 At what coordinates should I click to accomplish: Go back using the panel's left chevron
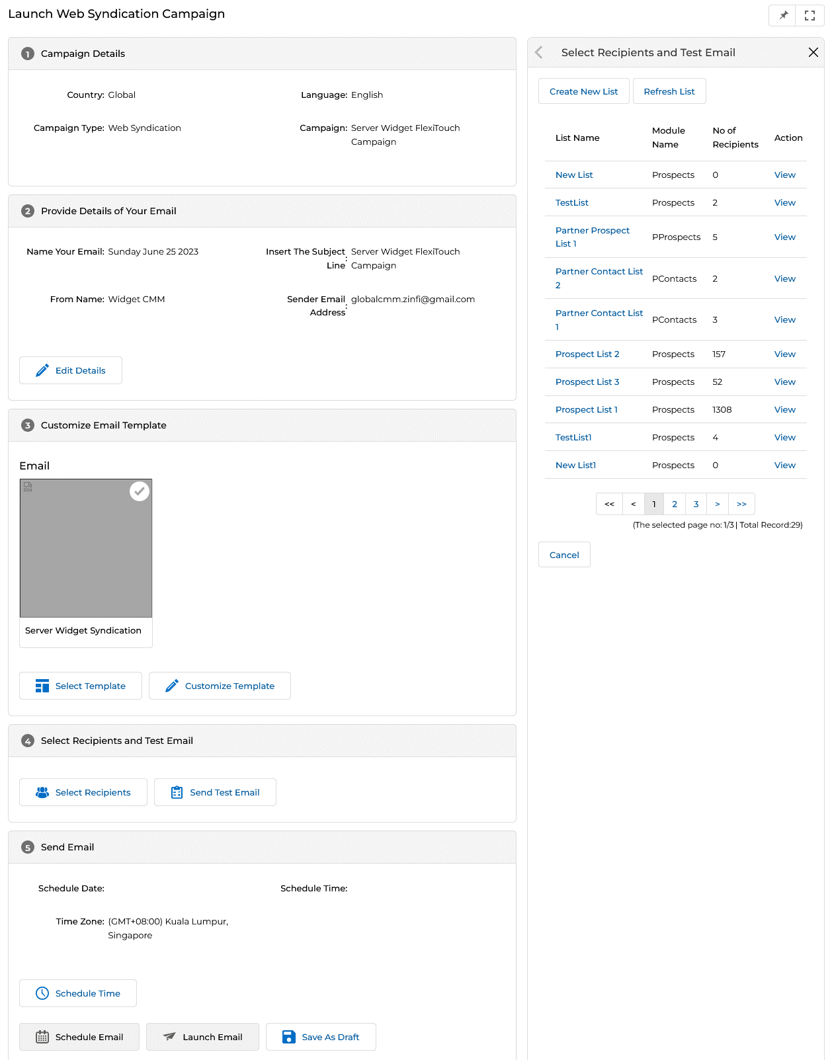[539, 52]
